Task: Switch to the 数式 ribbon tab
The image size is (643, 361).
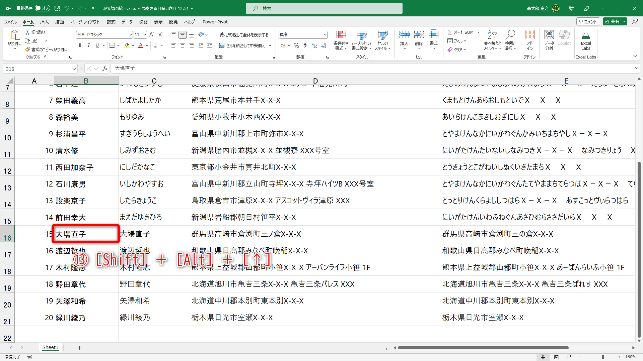Action: [111, 22]
